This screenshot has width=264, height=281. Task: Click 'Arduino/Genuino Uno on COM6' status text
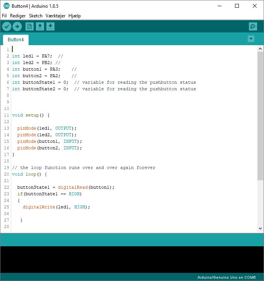[x=227, y=277]
